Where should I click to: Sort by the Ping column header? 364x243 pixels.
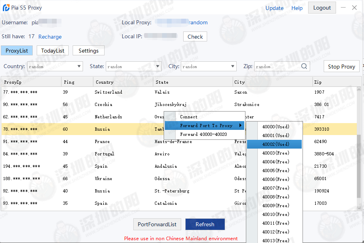pyautogui.click(x=77, y=82)
